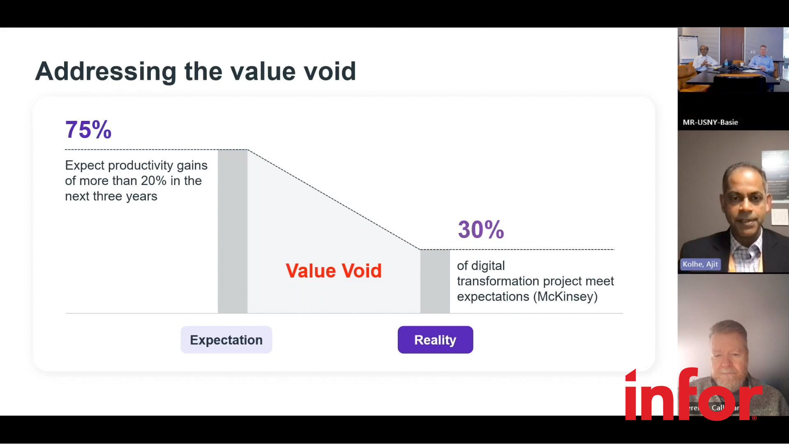Click the MR-USNY-Basie name label
The width and height of the screenshot is (789, 444).
tap(710, 123)
